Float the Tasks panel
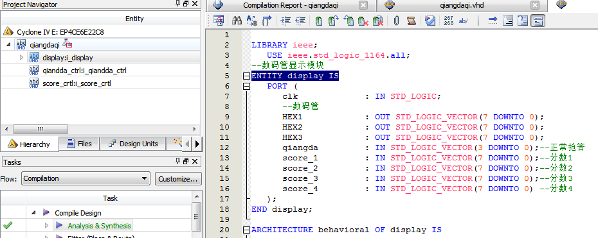Screen dimensions: 598x238 point(186,162)
